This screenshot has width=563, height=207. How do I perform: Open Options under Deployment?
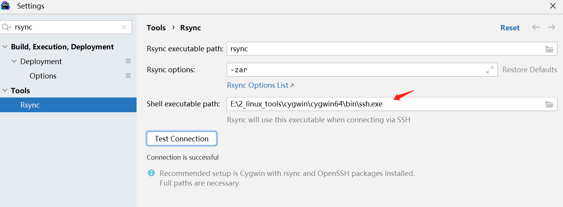43,76
